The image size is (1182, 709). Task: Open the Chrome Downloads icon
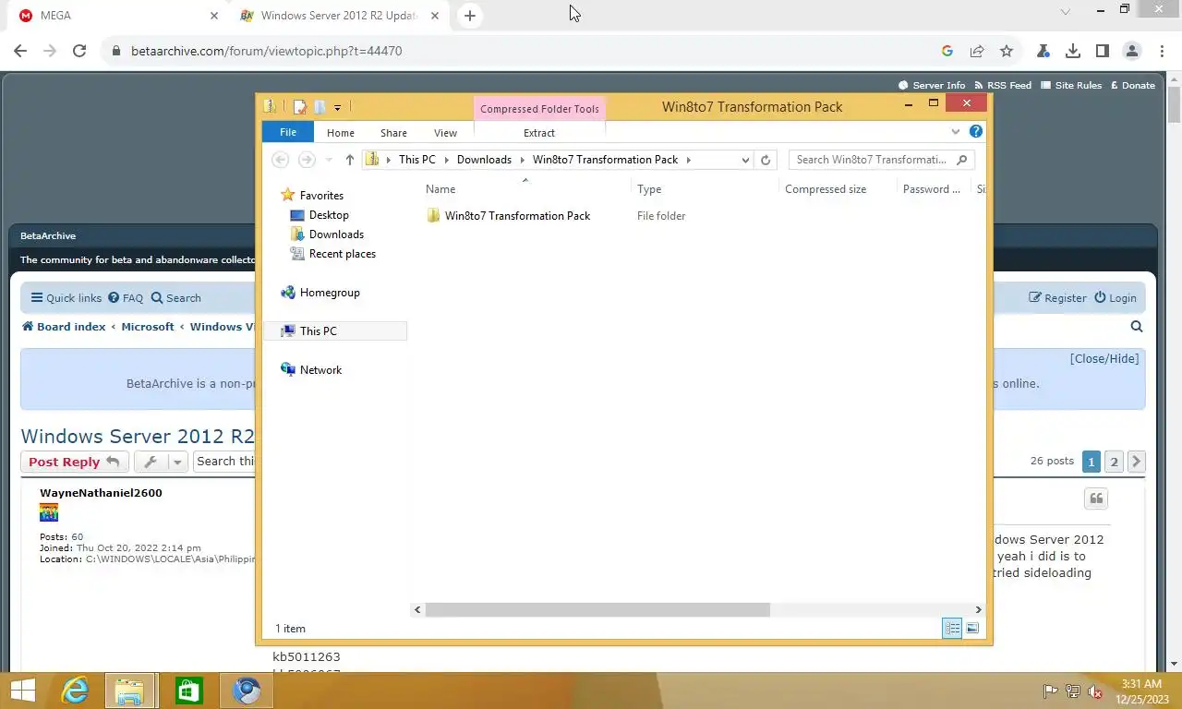pyautogui.click(x=1073, y=51)
